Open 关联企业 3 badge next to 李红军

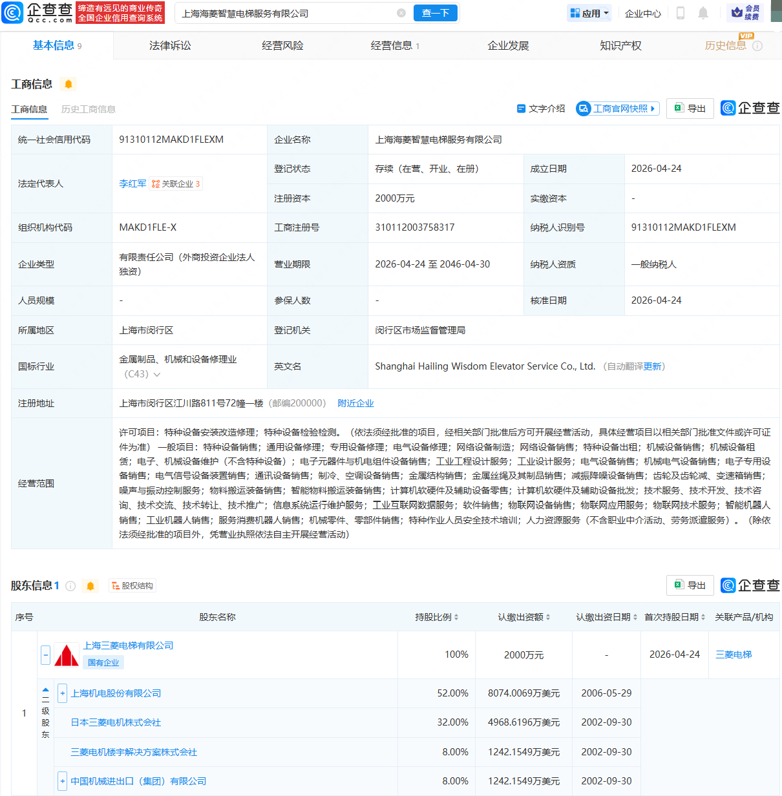(176, 184)
